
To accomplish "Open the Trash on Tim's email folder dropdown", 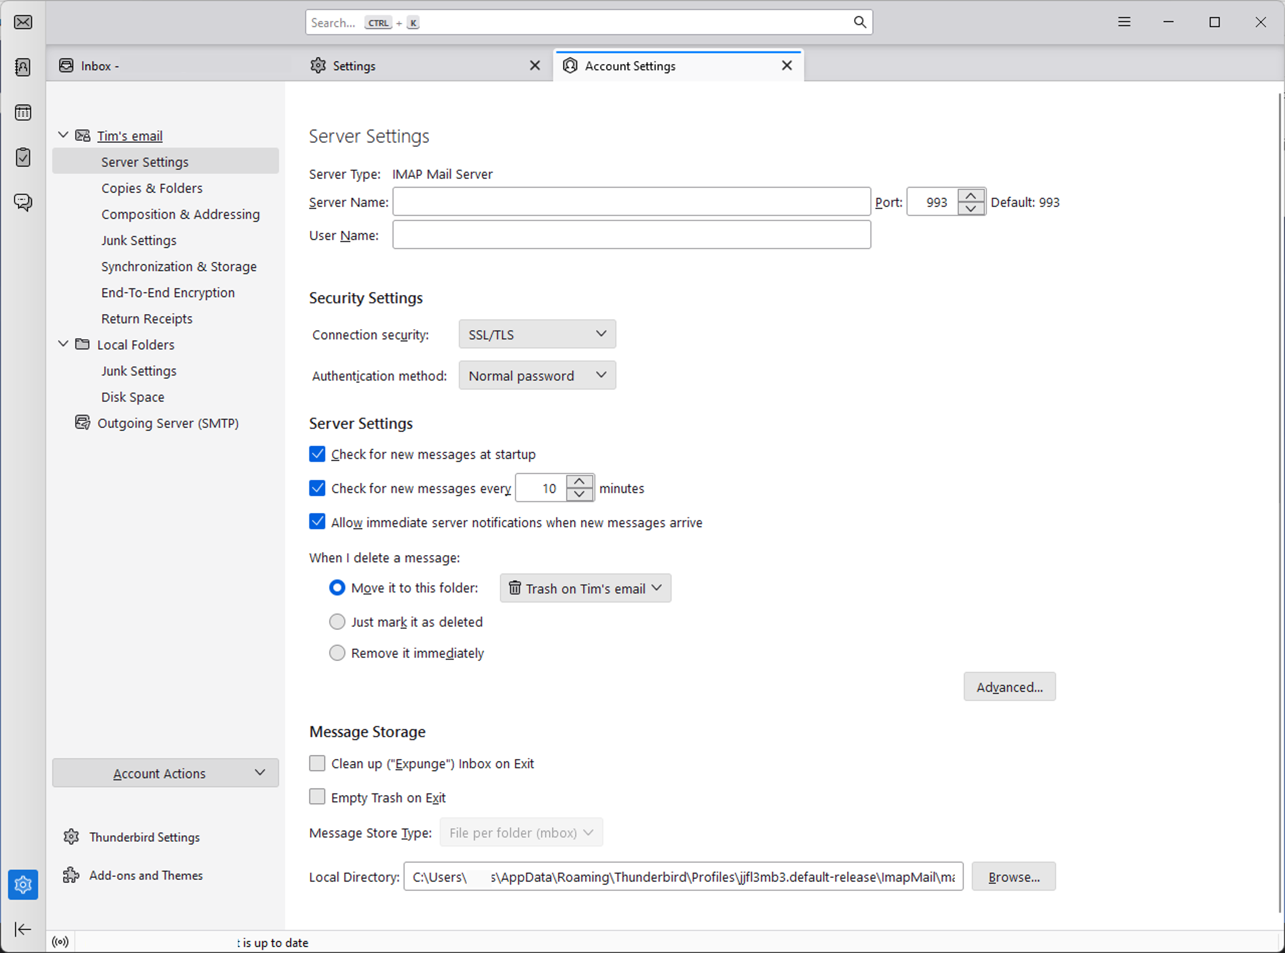I will (x=586, y=588).
